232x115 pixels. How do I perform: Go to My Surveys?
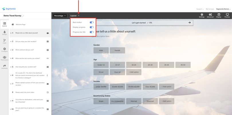point(210,9)
